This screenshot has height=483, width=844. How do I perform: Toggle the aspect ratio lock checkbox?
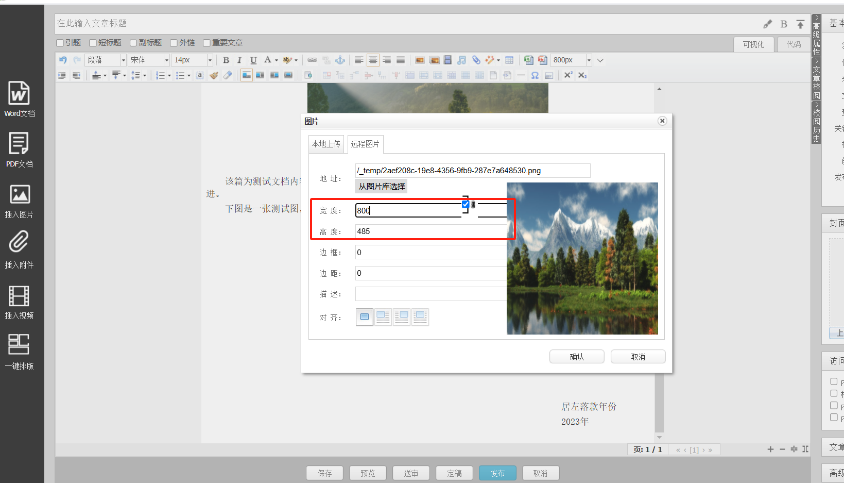tap(466, 205)
